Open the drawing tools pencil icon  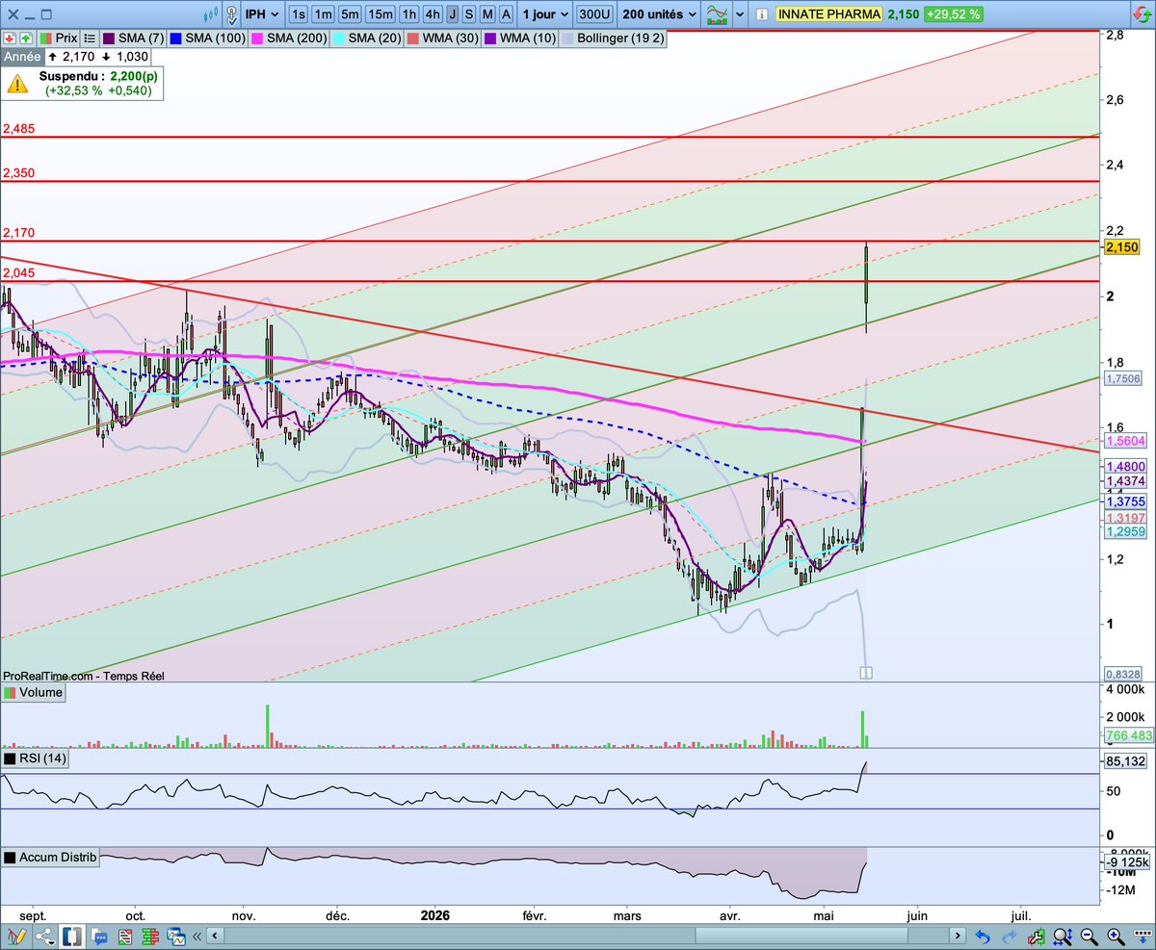[16, 937]
